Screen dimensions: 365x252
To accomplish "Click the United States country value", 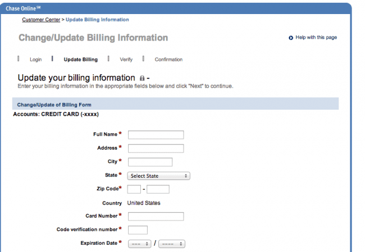I will click(x=144, y=203).
